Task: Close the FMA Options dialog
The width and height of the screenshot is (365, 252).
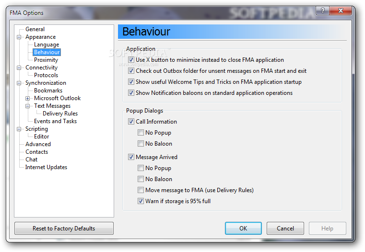Action: [341, 11]
